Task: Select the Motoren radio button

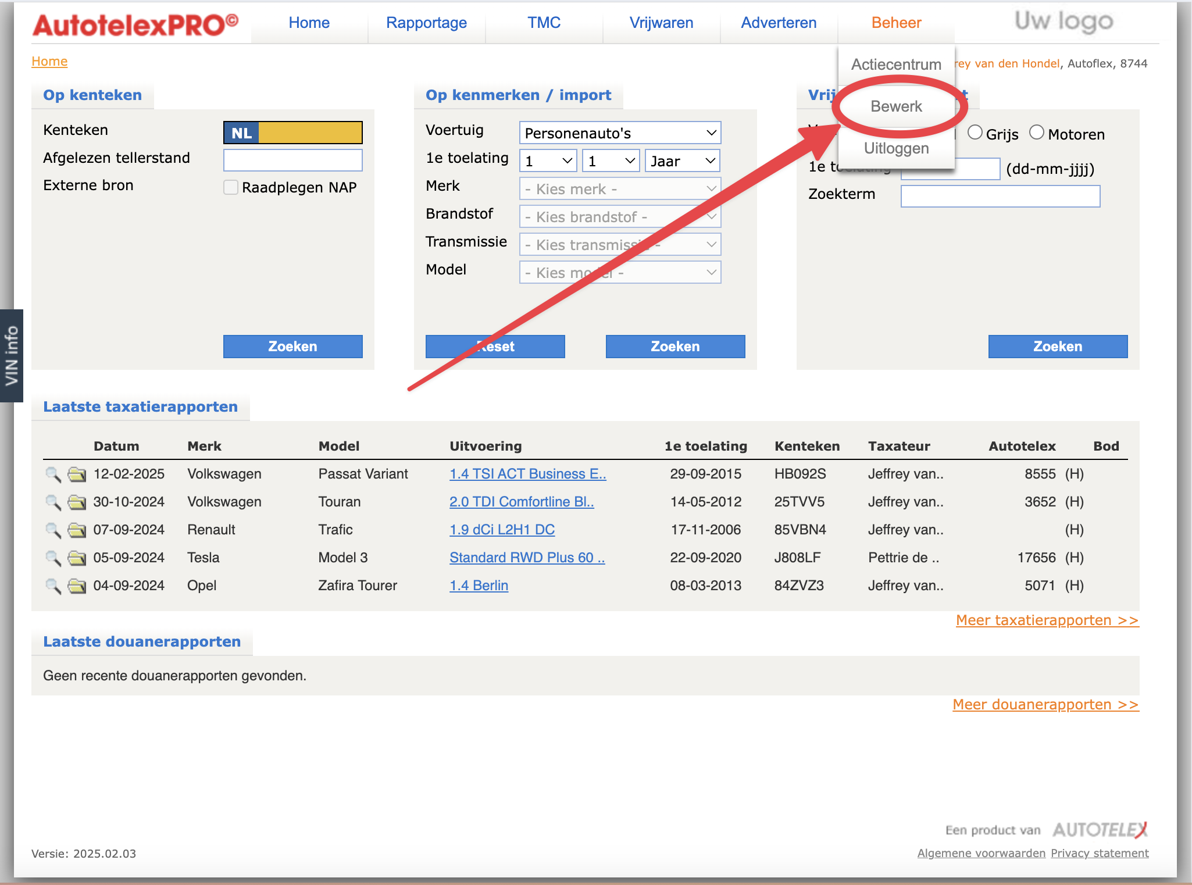Action: pos(1037,133)
